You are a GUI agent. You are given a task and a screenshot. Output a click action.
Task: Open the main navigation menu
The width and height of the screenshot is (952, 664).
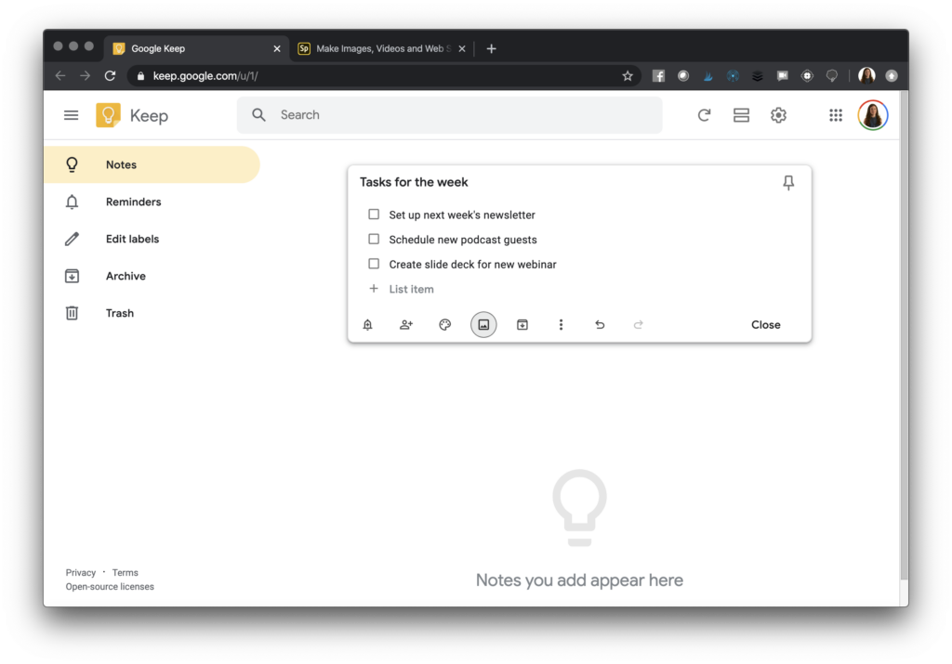coord(71,115)
